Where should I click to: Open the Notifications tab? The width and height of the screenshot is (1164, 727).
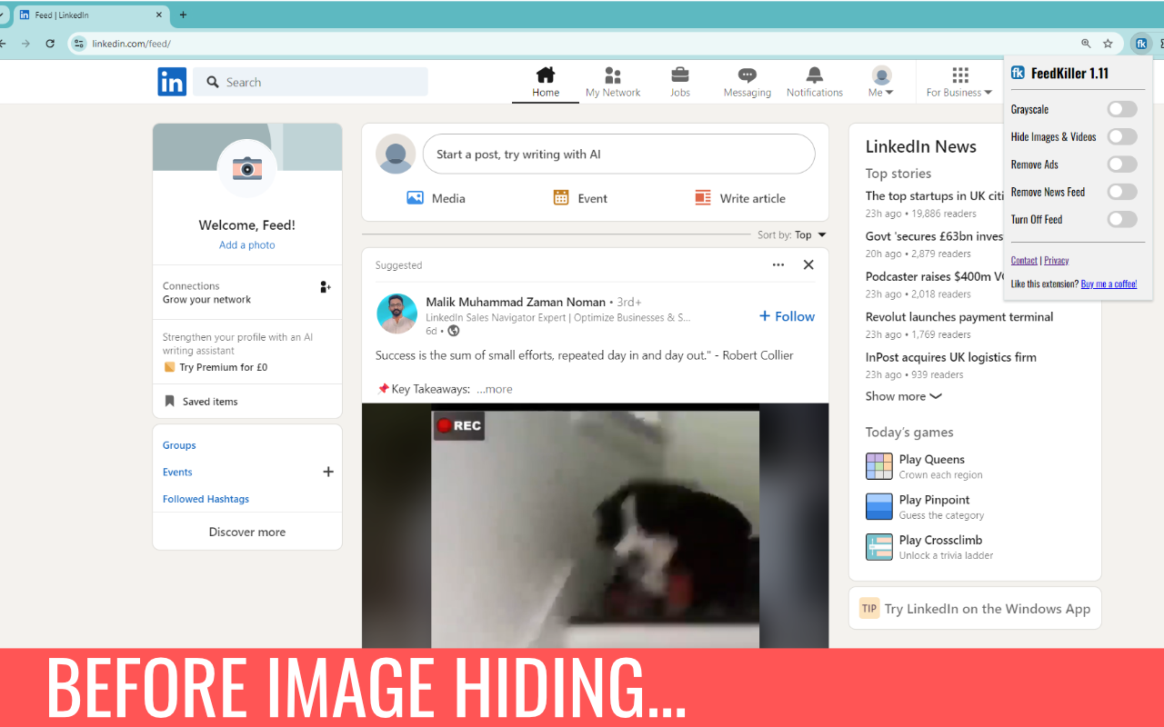pos(815,82)
